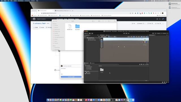Open the GitHub Code tab
Viewport: 181px width, 102px height.
tap(36, 27)
